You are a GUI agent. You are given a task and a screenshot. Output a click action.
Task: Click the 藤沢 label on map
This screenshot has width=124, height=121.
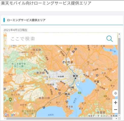coord(58,102)
